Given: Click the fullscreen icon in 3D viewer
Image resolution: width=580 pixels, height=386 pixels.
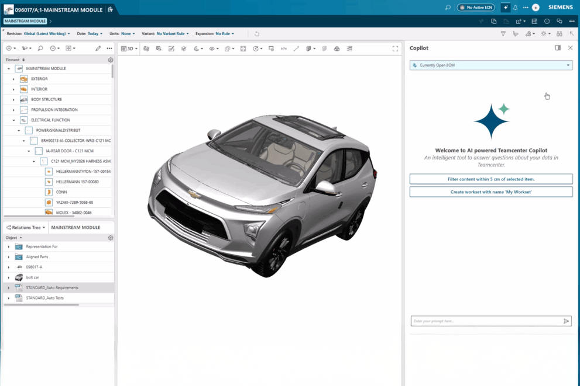Looking at the screenshot, I should pyautogui.click(x=395, y=48).
